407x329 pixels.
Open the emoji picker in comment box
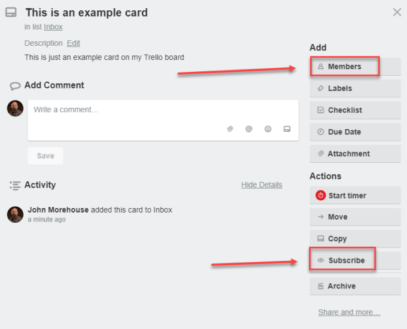[x=268, y=129]
